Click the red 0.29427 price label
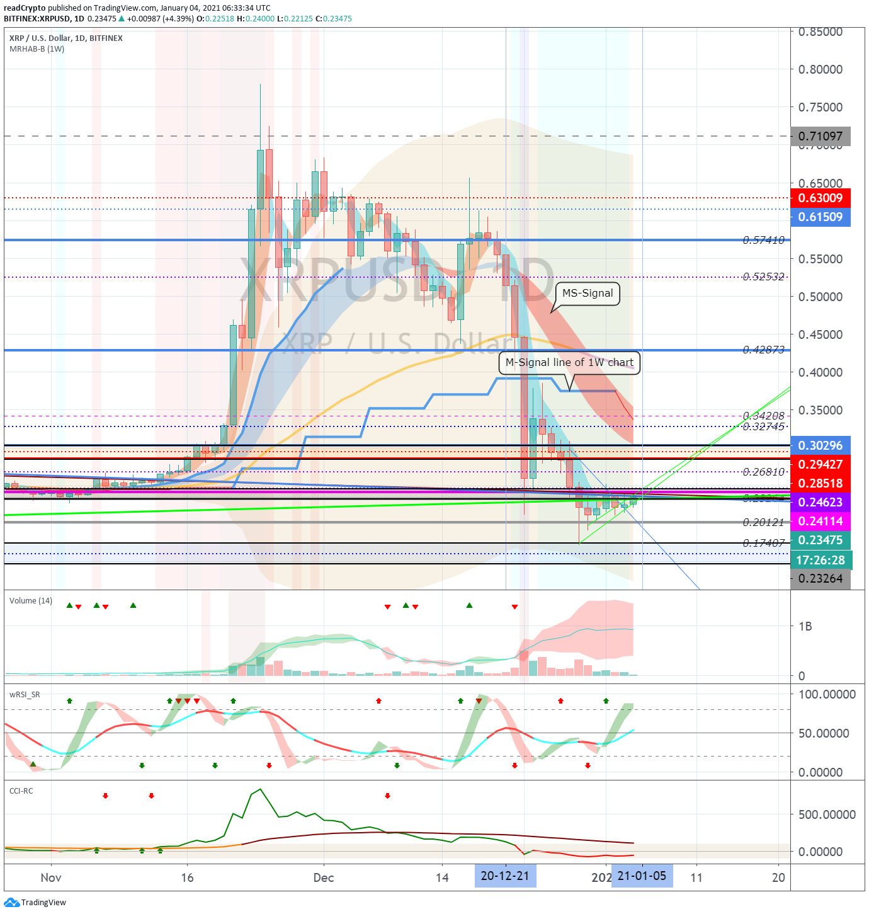 (821, 464)
